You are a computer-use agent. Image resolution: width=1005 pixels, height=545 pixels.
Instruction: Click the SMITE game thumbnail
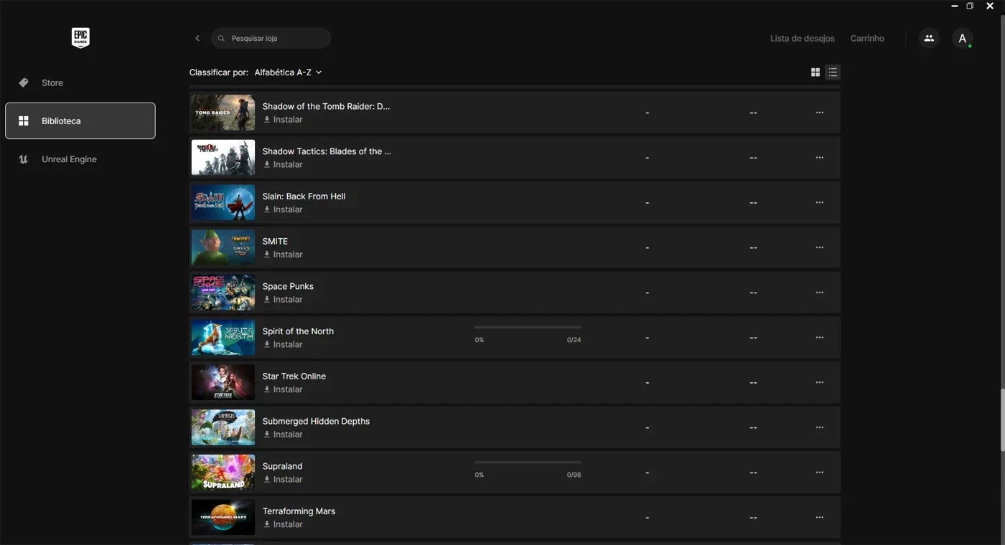coord(223,247)
